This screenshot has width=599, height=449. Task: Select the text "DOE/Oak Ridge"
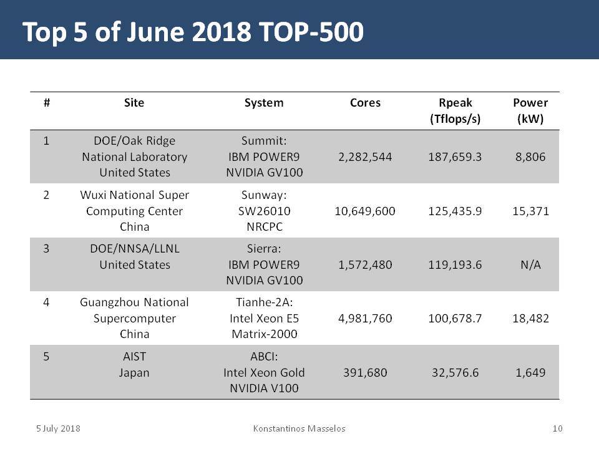tap(135, 141)
